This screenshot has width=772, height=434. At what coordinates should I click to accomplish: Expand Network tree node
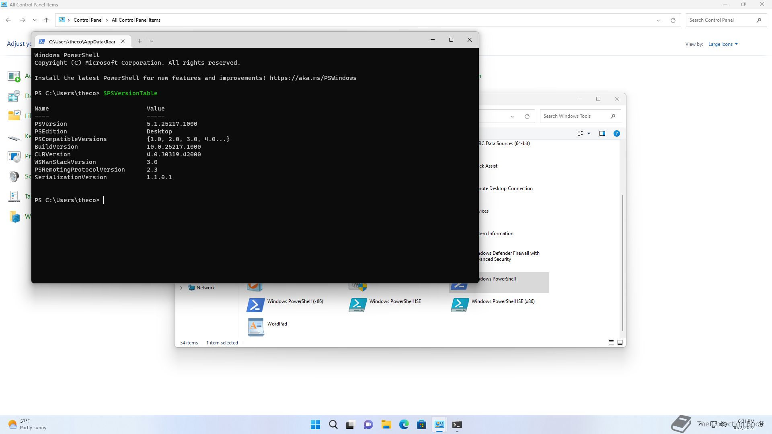(181, 288)
